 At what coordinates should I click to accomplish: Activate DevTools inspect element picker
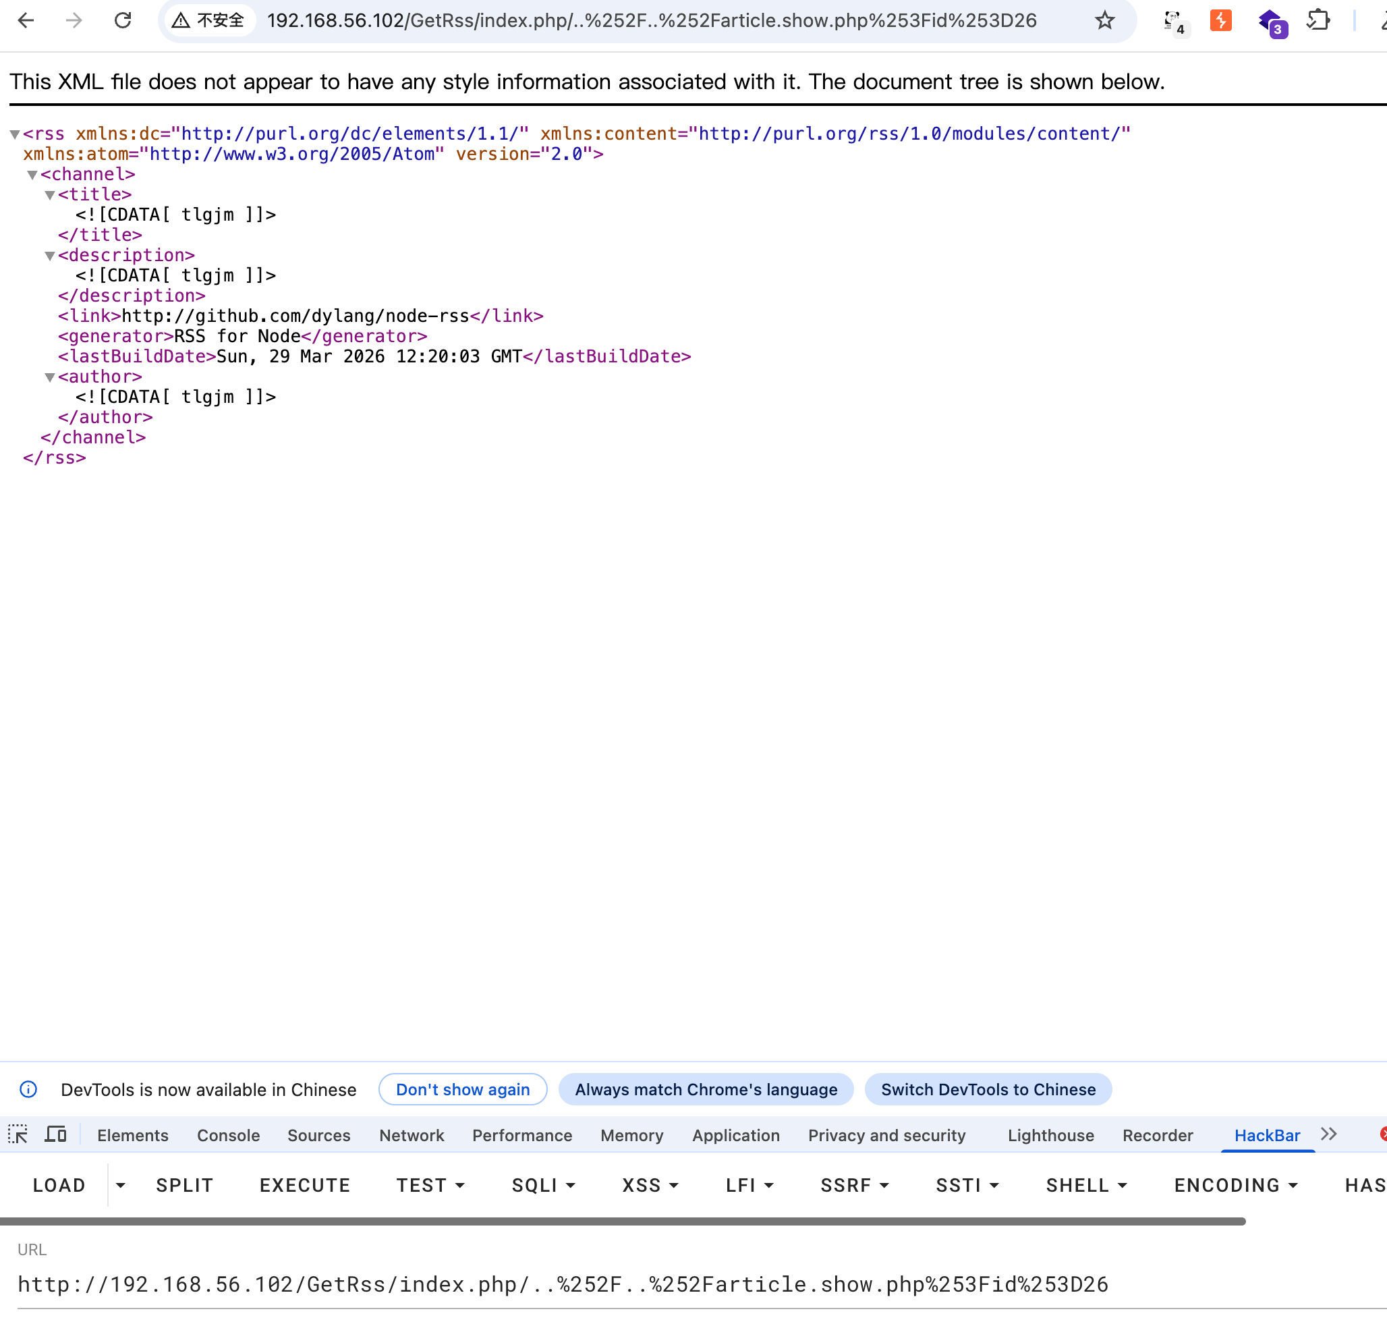point(18,1134)
